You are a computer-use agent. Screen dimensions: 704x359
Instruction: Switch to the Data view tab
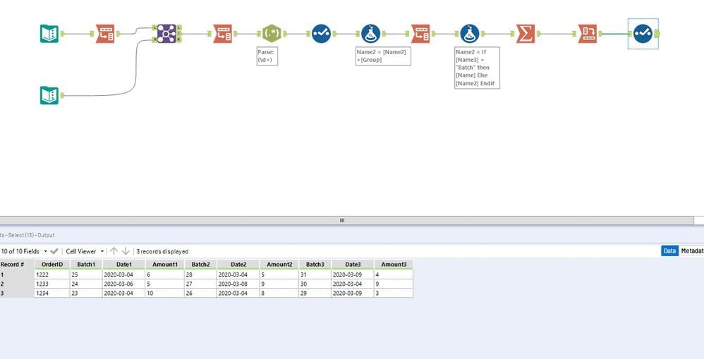669,251
